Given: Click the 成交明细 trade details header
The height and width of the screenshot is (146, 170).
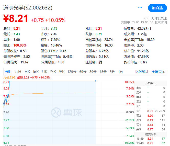Looking at the screenshot, I should (151, 134).
